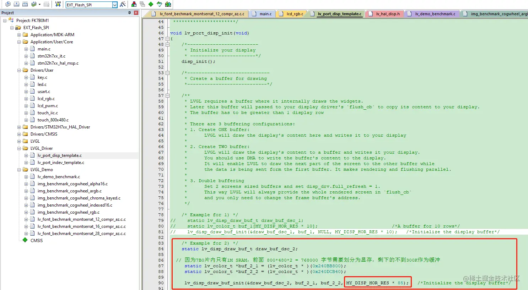Select touch_800x480.c in the project tree

pyautogui.click(x=53, y=120)
